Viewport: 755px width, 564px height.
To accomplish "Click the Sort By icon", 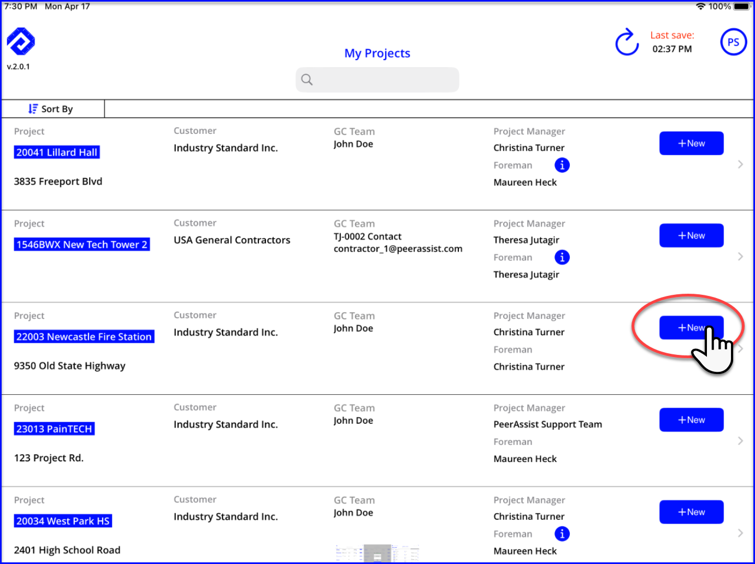I will coord(33,109).
